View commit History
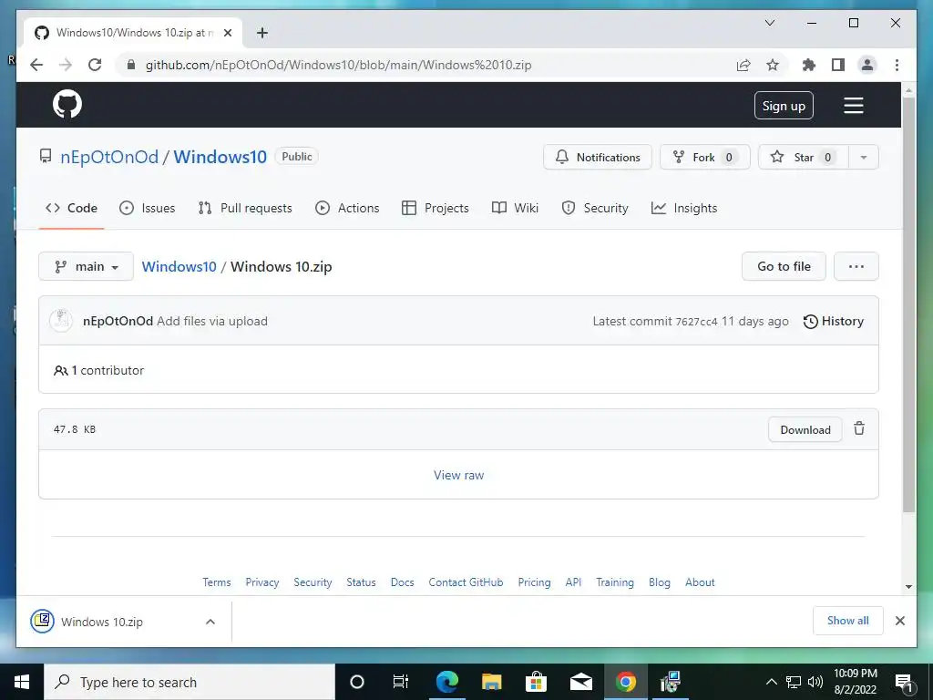Screen dimensions: 933x700 (834, 322)
